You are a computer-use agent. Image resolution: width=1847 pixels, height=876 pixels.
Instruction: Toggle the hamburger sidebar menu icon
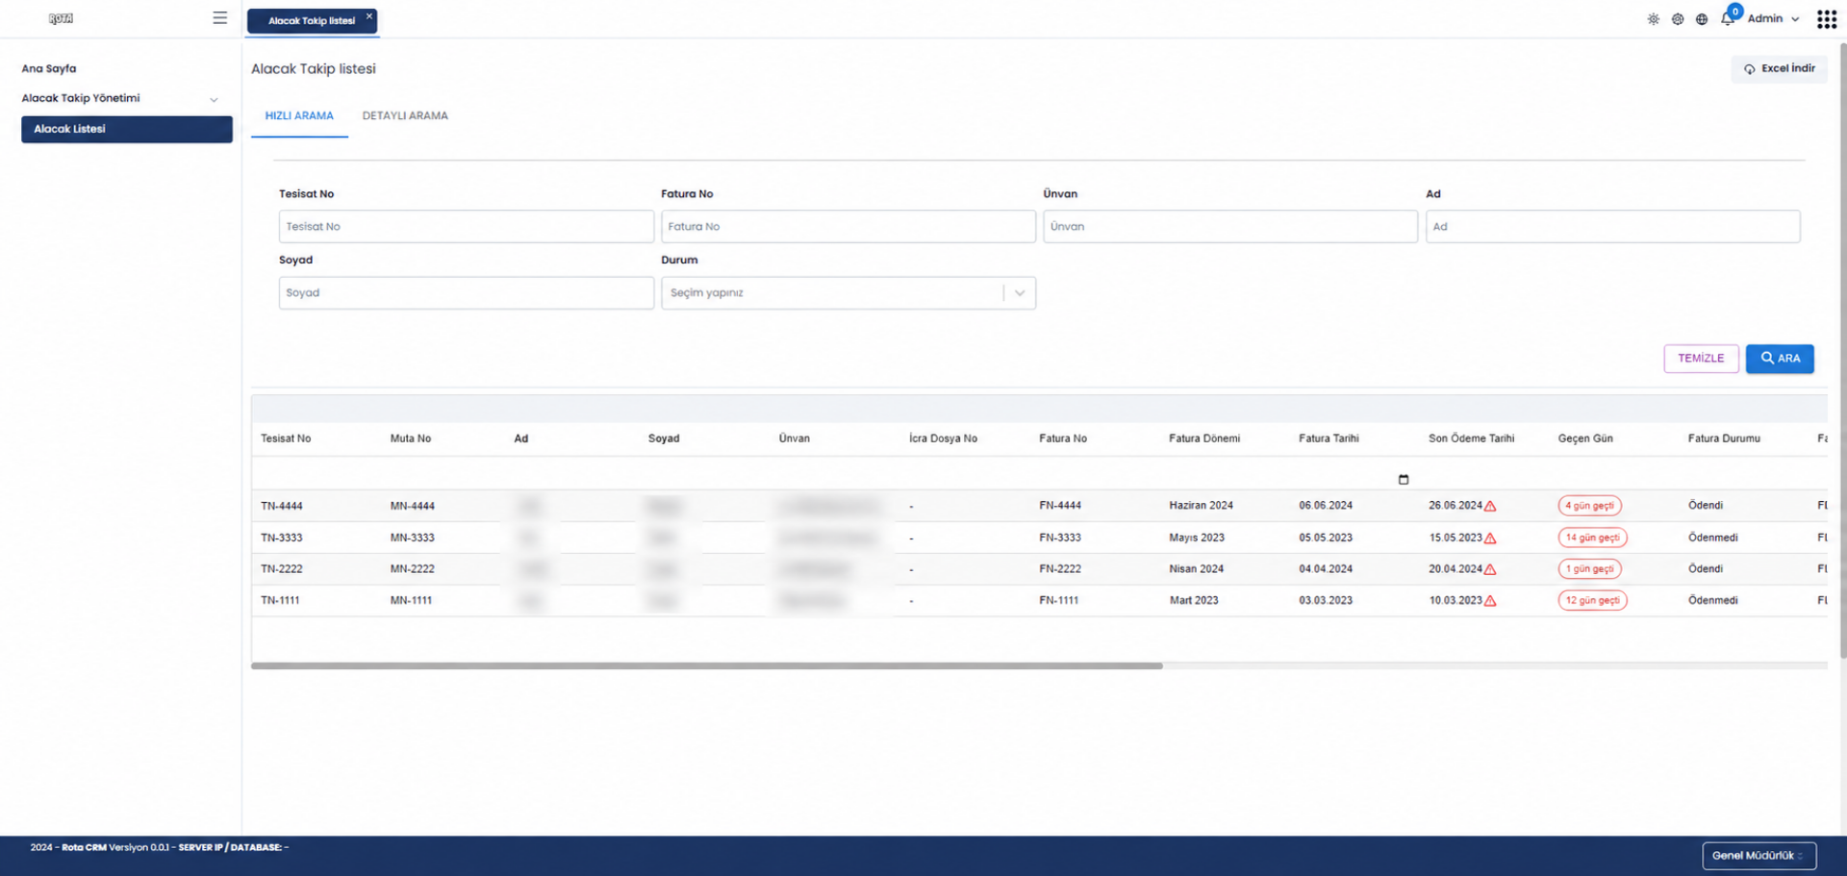click(x=220, y=18)
